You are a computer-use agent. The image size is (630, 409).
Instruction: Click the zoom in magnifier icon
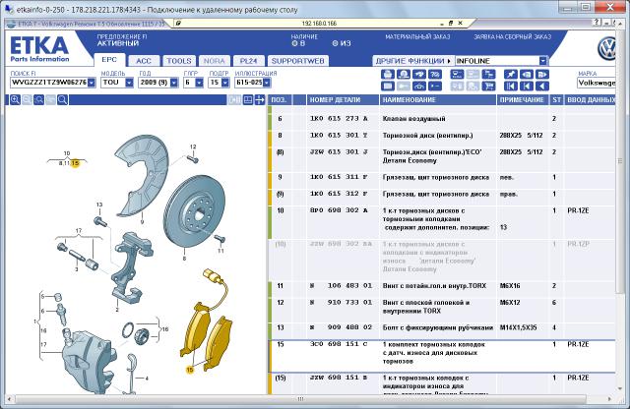15,99
